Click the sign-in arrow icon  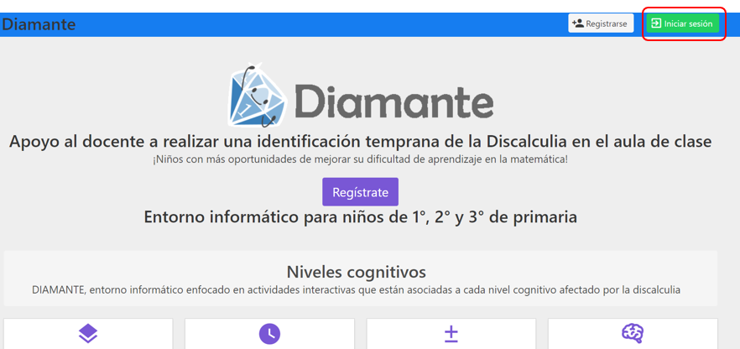coord(656,23)
